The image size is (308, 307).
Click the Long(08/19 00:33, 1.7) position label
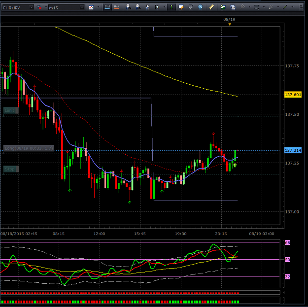pyautogui.click(x=29, y=148)
